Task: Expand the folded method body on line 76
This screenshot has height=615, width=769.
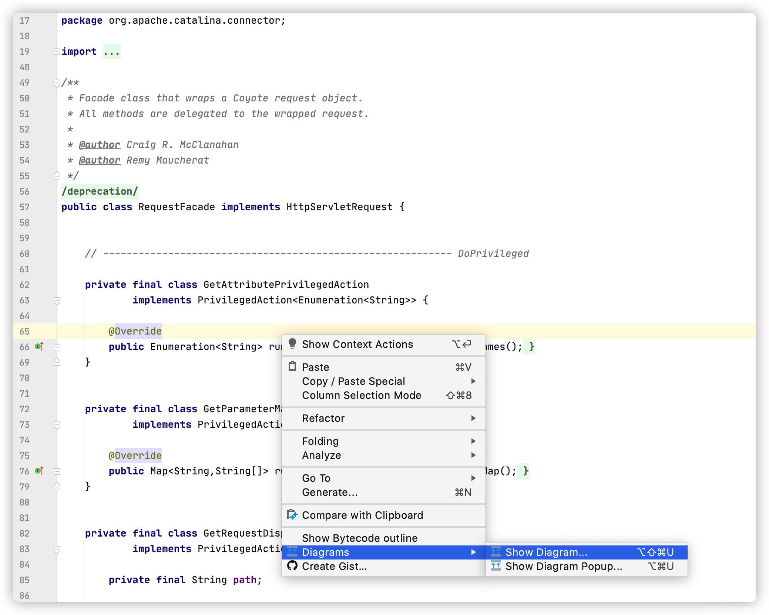Action: click(x=57, y=471)
